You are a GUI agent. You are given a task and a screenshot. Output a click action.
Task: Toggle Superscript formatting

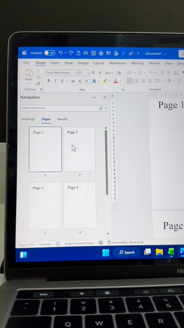(x=87, y=81)
